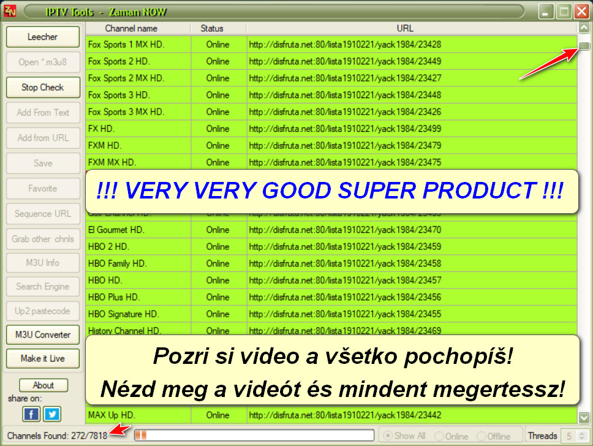
Task: Maximize the IPTV Tools window
Action: tap(564, 12)
